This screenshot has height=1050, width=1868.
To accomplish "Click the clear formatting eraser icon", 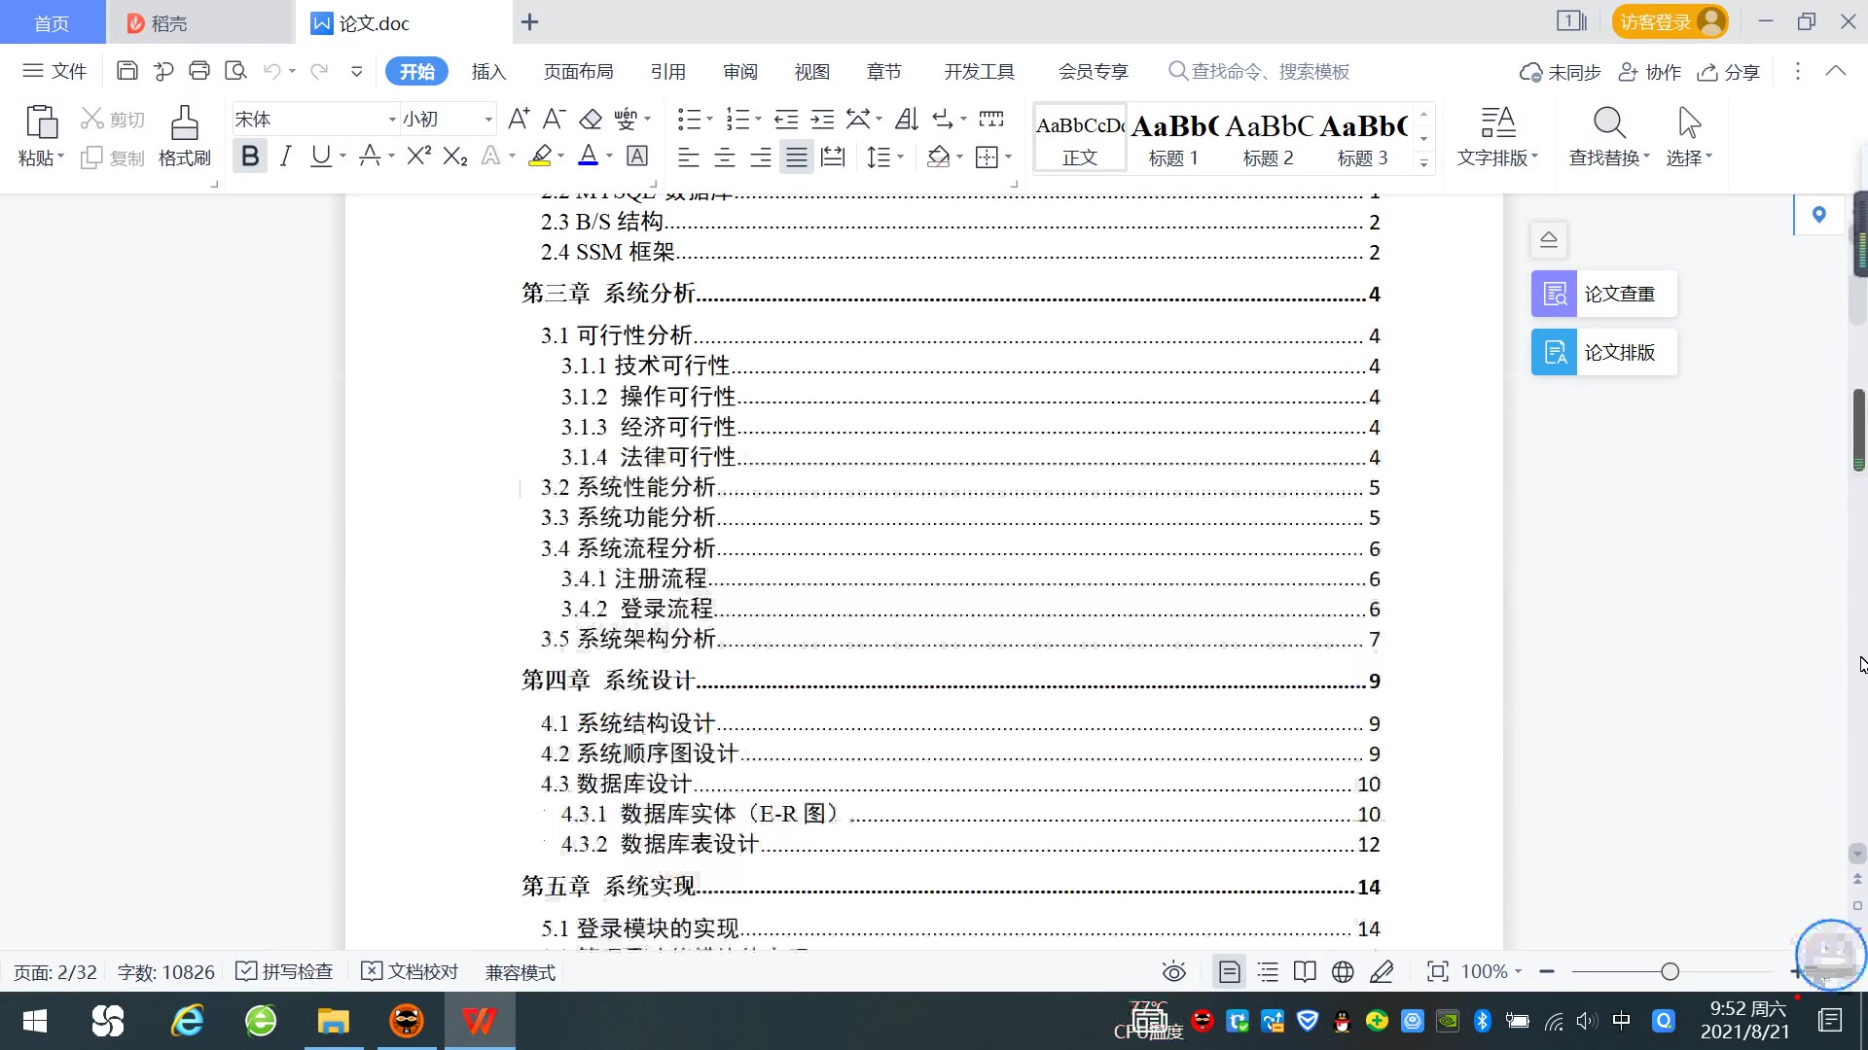I will pyautogui.click(x=591, y=120).
